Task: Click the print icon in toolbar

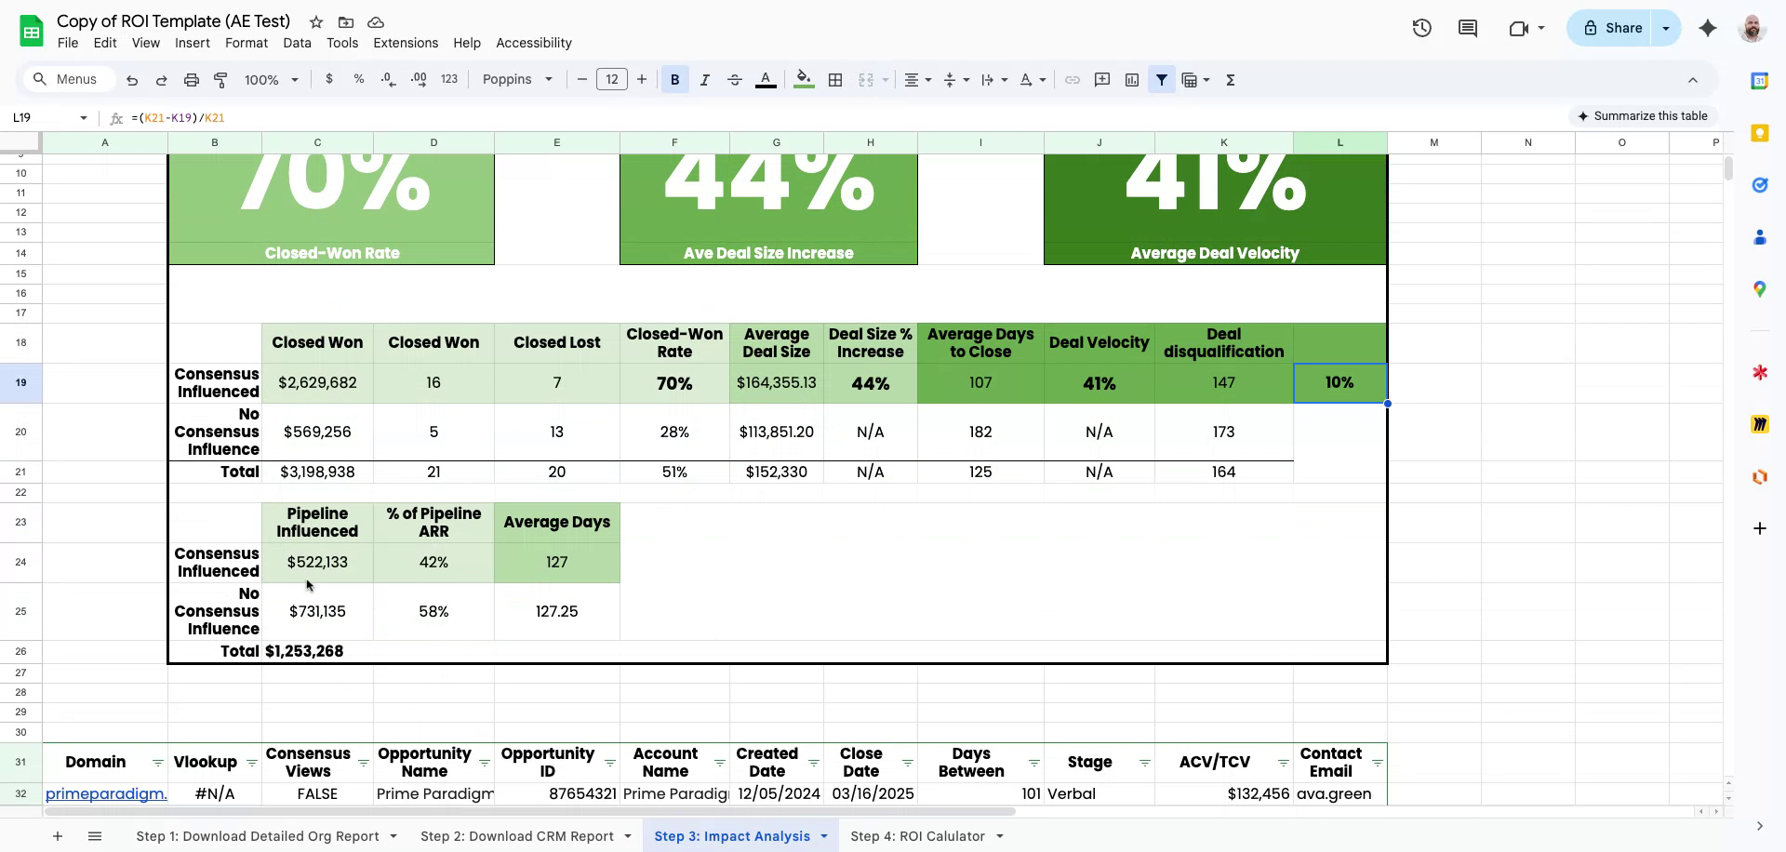Action: tap(192, 80)
